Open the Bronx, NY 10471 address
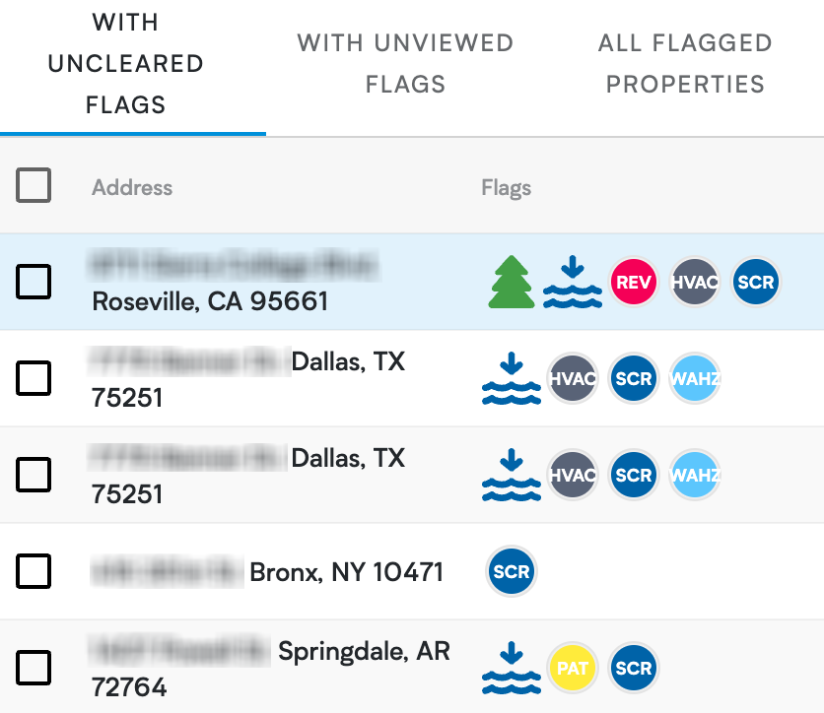 click(267, 572)
